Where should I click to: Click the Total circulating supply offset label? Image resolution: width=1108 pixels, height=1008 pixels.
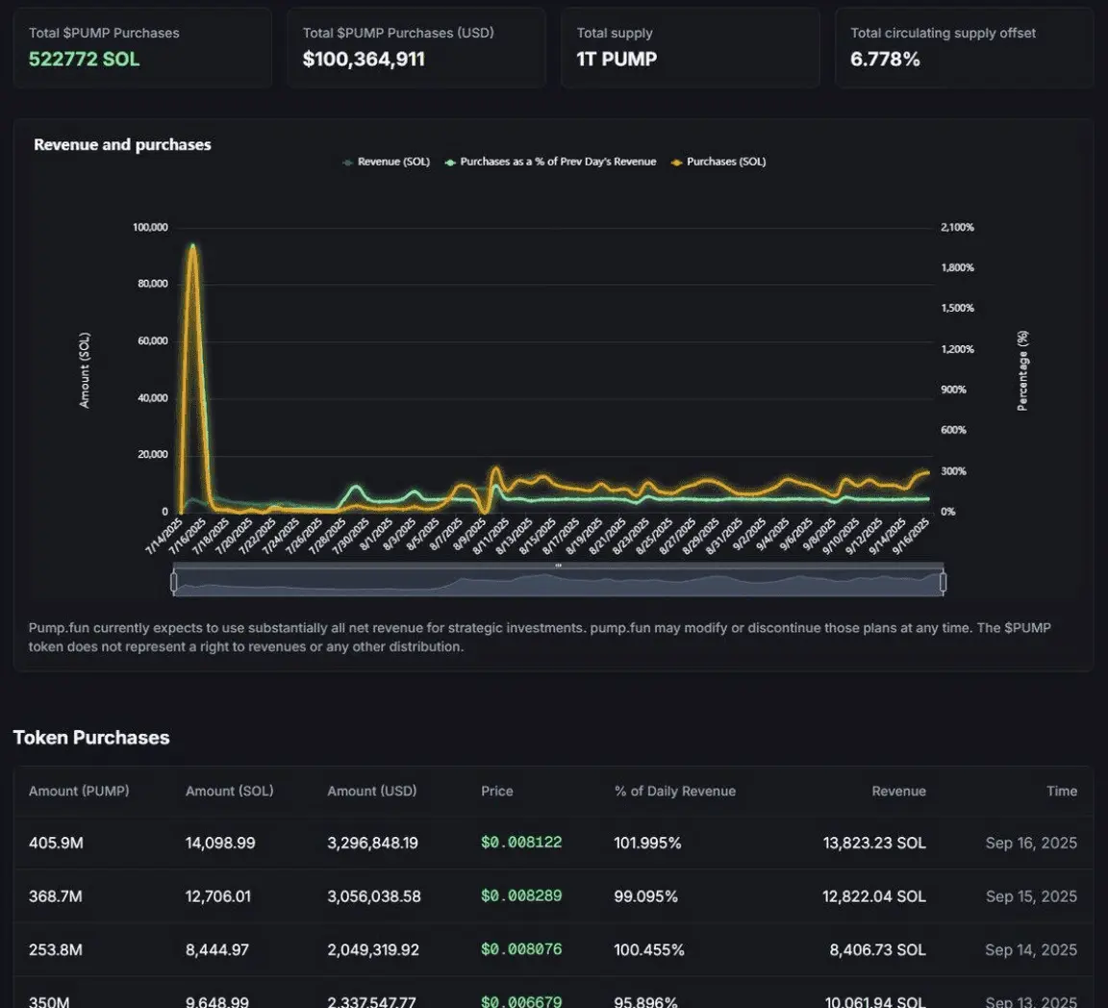click(x=944, y=34)
